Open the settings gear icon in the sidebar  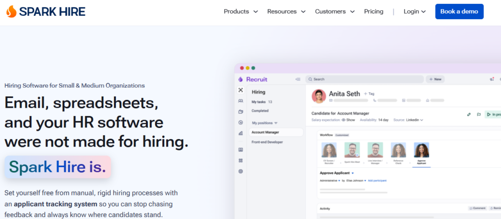click(241, 171)
